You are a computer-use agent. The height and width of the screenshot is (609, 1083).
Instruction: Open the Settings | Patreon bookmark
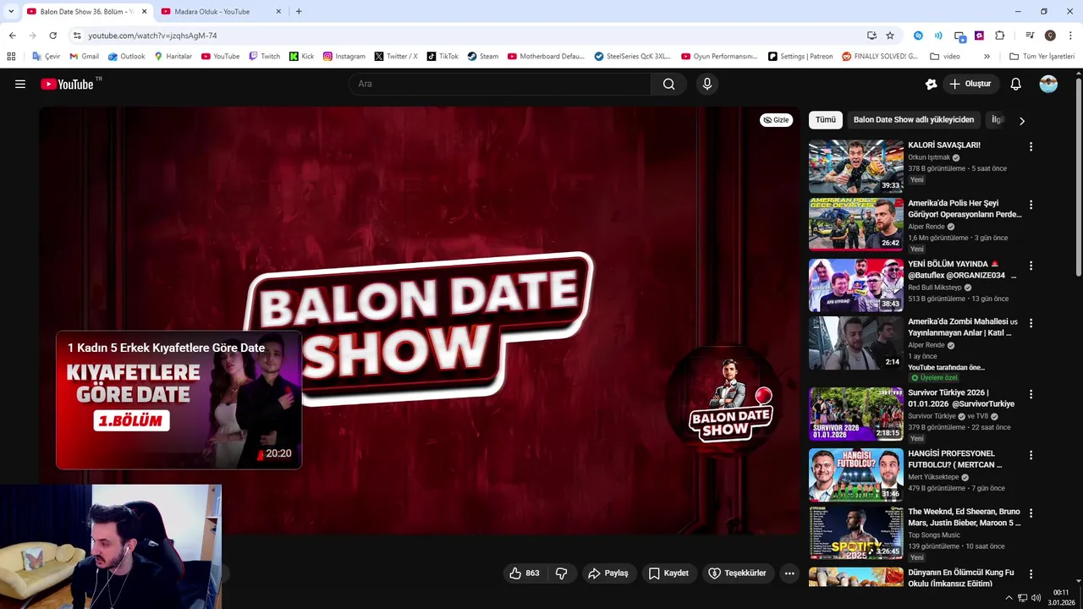pyautogui.click(x=800, y=57)
